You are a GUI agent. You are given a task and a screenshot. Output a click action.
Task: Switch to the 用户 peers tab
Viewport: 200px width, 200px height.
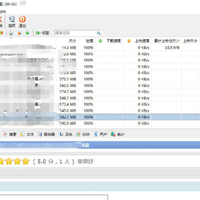point(101,134)
